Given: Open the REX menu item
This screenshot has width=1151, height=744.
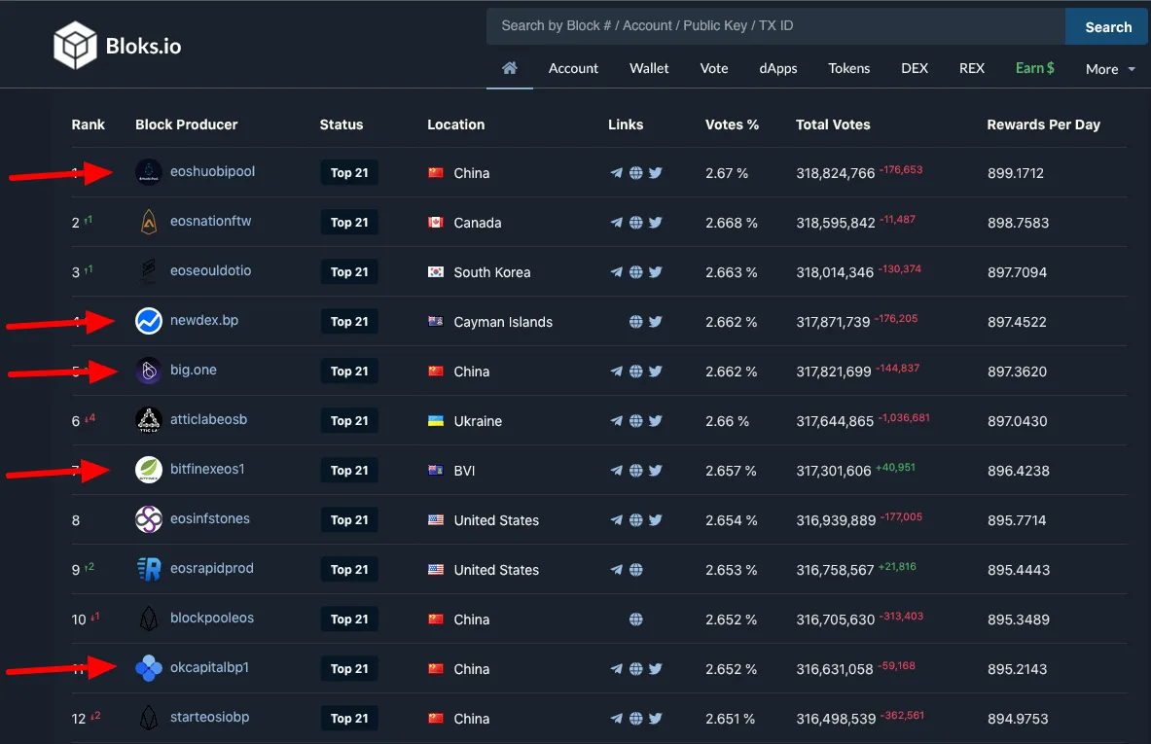Looking at the screenshot, I should pos(972,68).
